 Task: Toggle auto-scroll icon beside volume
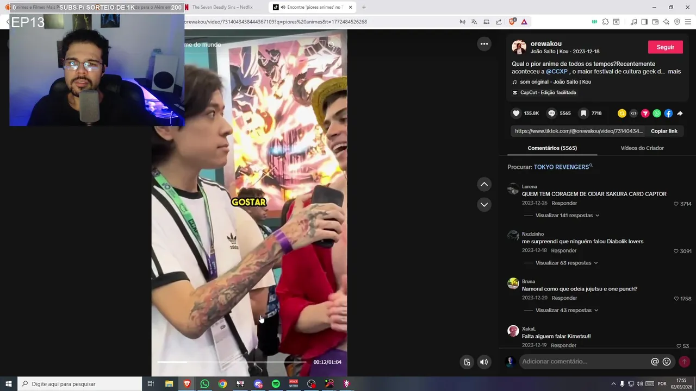point(467,362)
